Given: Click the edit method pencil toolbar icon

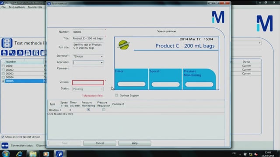Looking at the screenshot, I should click(36, 53).
